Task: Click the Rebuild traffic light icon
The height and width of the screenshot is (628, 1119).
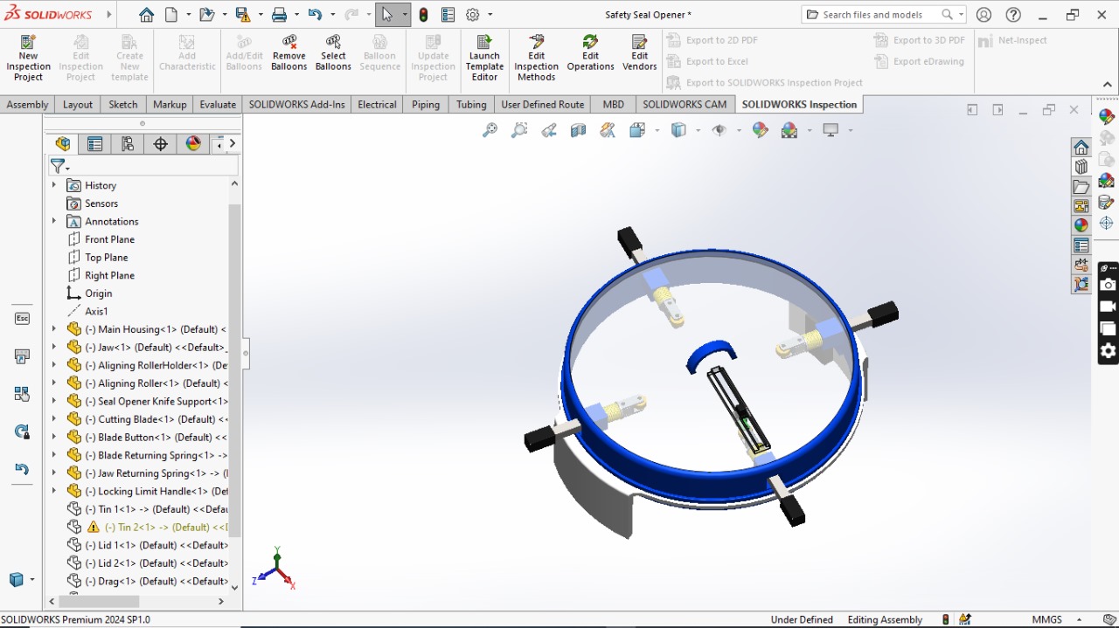Action: pyautogui.click(x=423, y=15)
